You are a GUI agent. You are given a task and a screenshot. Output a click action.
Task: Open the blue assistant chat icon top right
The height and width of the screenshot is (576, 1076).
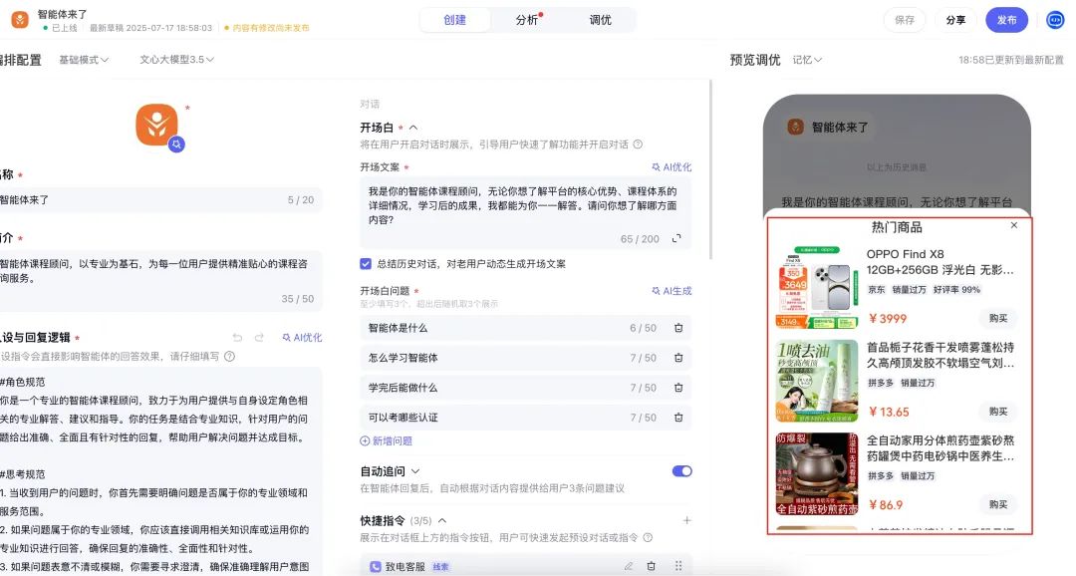click(1054, 19)
